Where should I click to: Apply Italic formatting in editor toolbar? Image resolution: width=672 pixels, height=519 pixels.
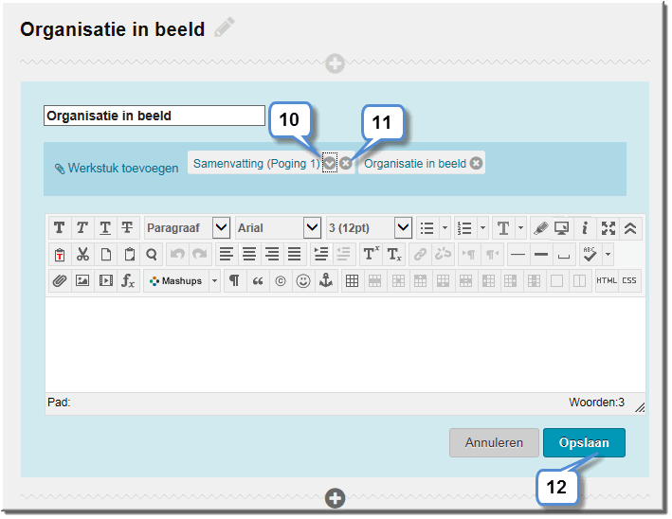point(82,228)
